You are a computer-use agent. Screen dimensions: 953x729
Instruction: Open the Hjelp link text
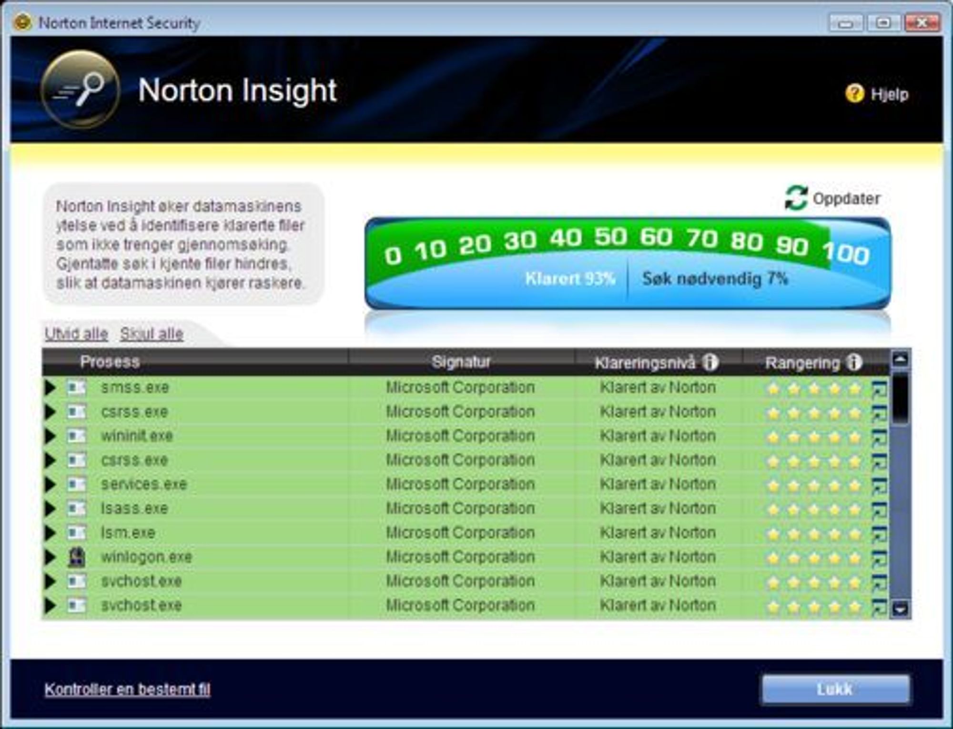[x=889, y=94]
